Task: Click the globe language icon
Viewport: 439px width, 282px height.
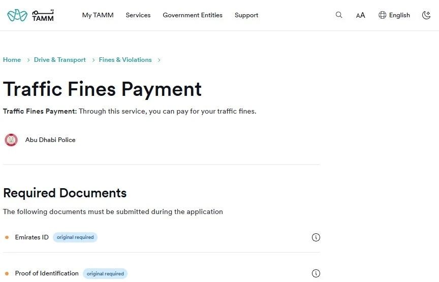Action: [382, 15]
